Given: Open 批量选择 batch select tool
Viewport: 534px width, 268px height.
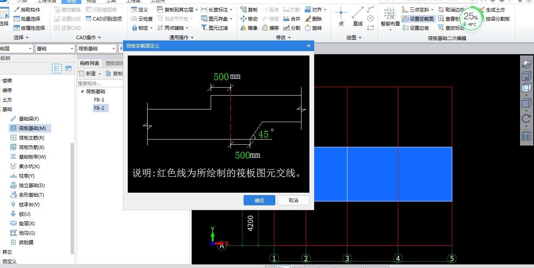Looking at the screenshot, I should (x=27, y=19).
